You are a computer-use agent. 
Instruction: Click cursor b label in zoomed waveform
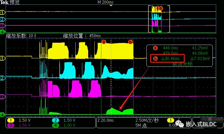[130, 42]
